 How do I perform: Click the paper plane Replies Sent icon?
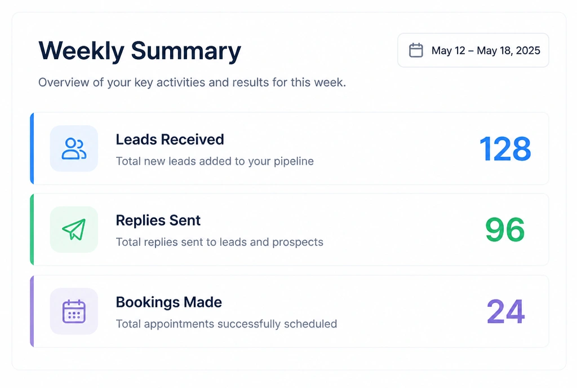(74, 230)
